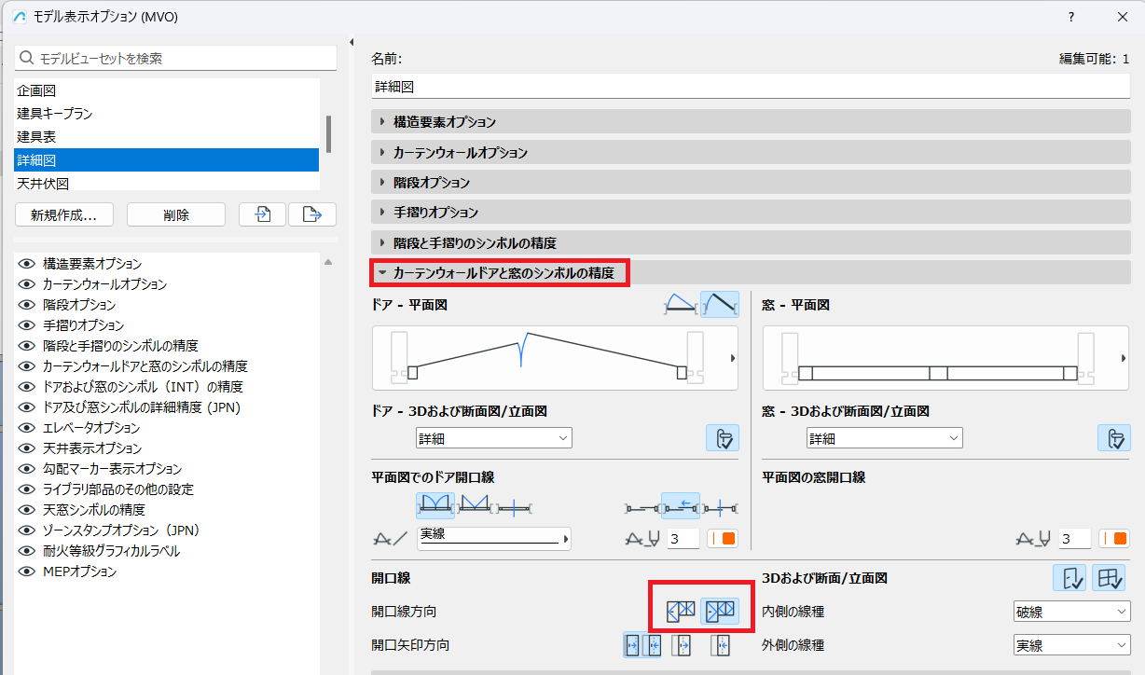Image resolution: width=1145 pixels, height=675 pixels.
Task: Expand the 階段オプション panel header
Action: click(x=751, y=182)
